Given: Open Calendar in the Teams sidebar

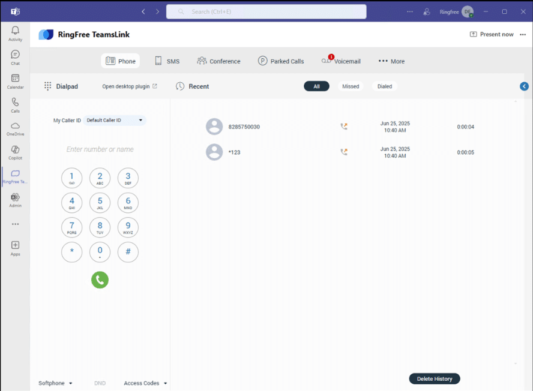Looking at the screenshot, I should (15, 82).
